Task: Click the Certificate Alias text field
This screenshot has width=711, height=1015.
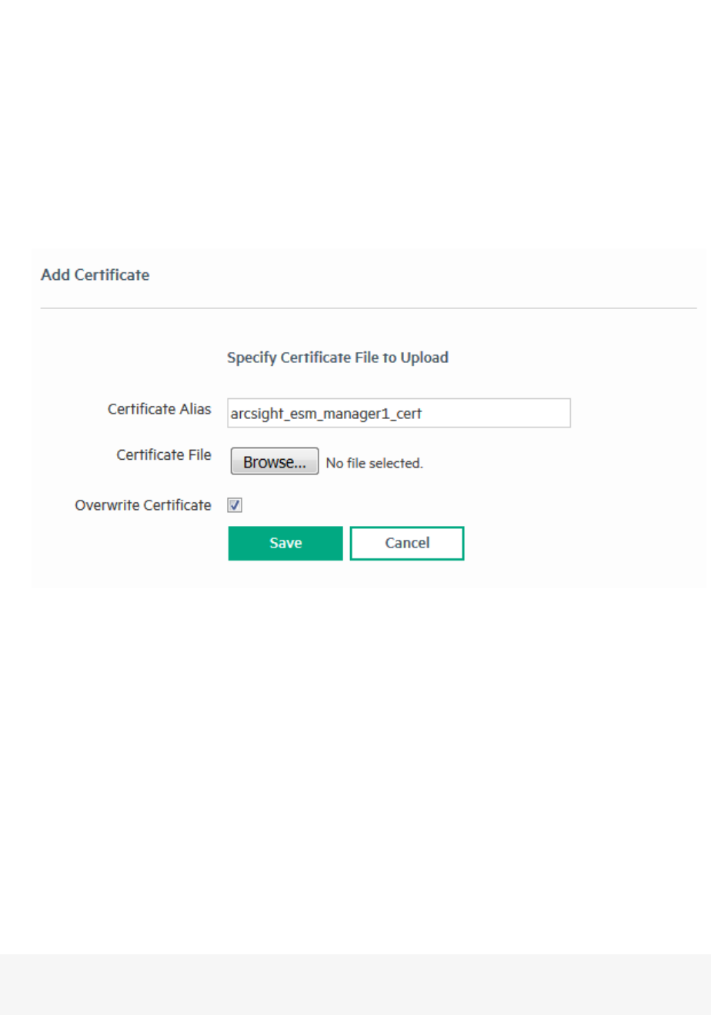Action: tap(399, 413)
